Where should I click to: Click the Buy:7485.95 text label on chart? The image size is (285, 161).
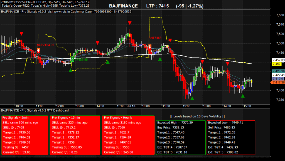pyautogui.click(x=79, y=60)
